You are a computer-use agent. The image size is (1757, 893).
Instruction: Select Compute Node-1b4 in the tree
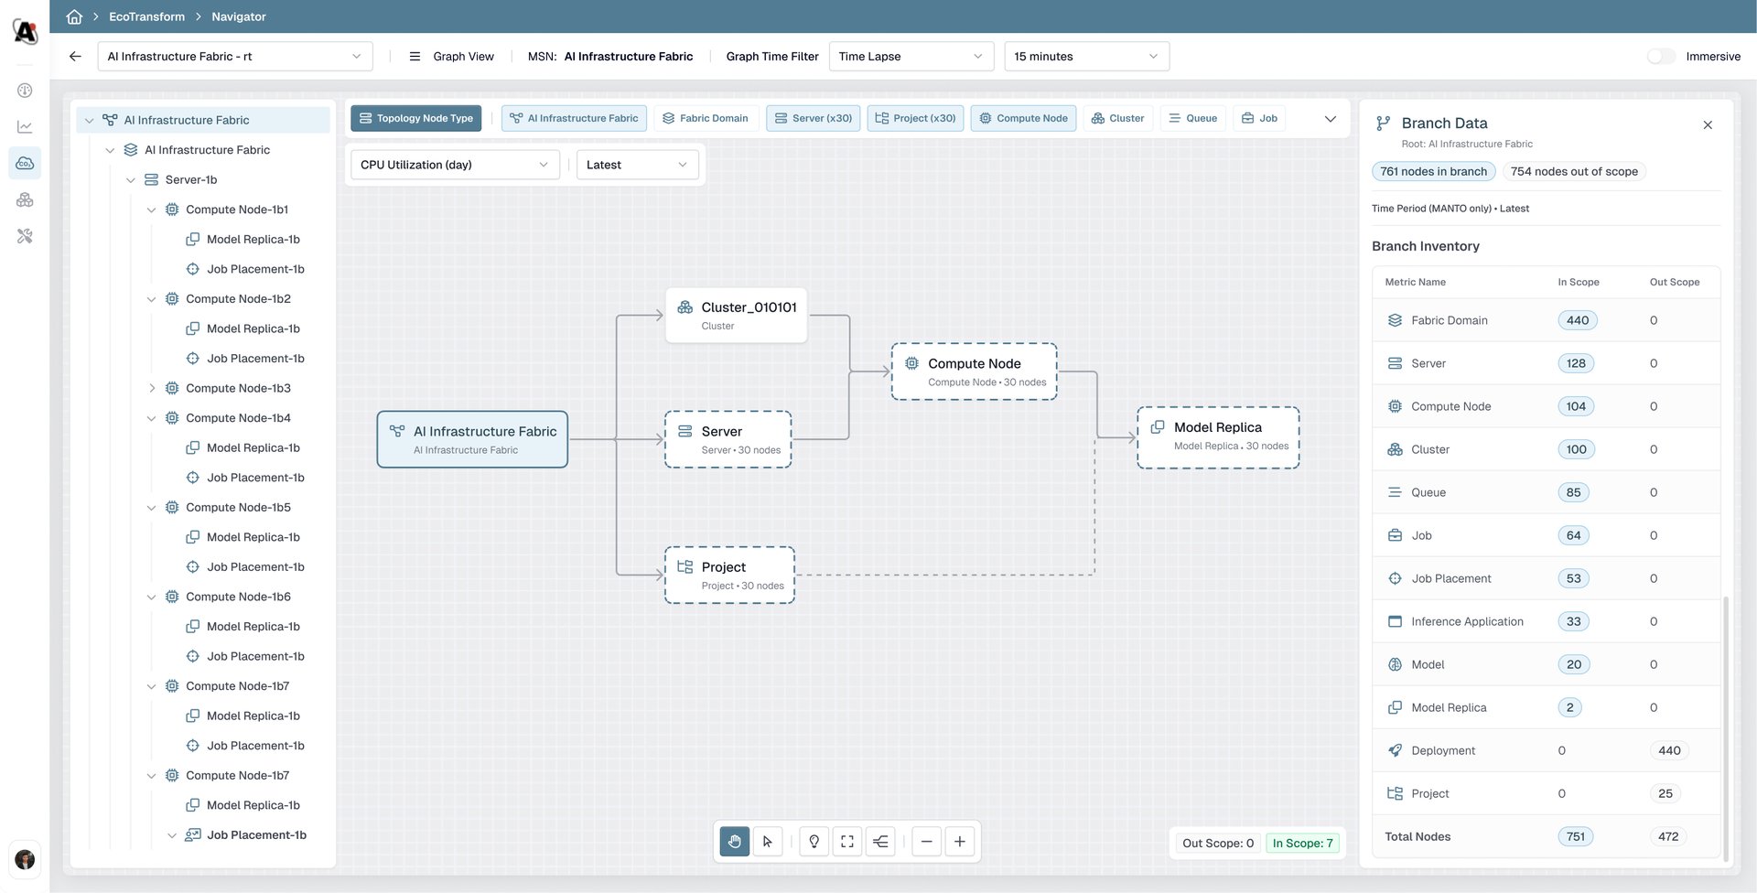point(238,418)
